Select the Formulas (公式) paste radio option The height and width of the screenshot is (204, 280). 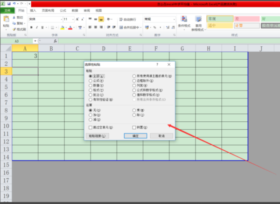click(x=91, y=81)
